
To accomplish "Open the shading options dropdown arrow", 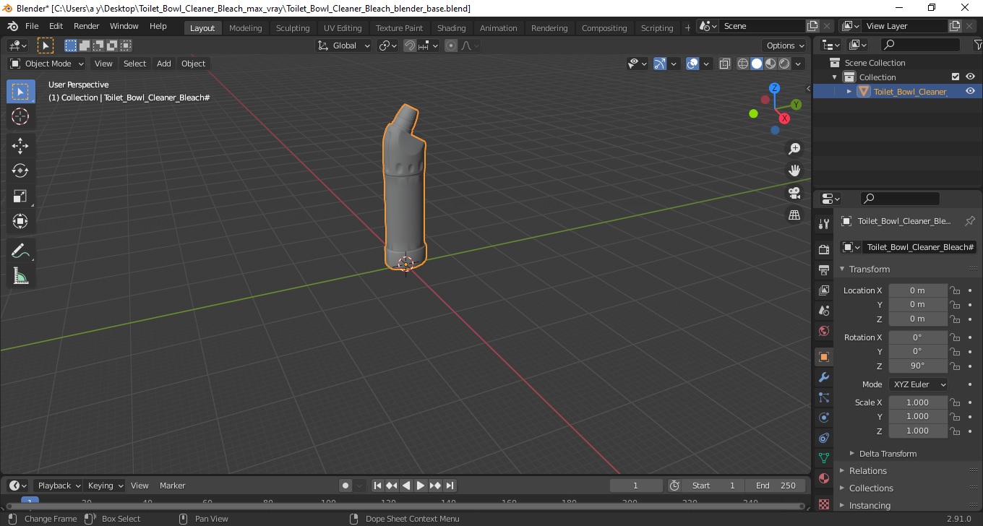I will (799, 64).
